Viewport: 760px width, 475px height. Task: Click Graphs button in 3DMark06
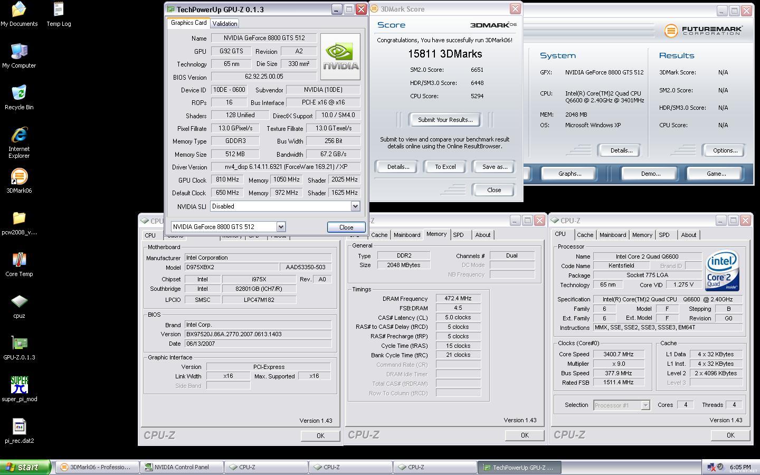(569, 174)
